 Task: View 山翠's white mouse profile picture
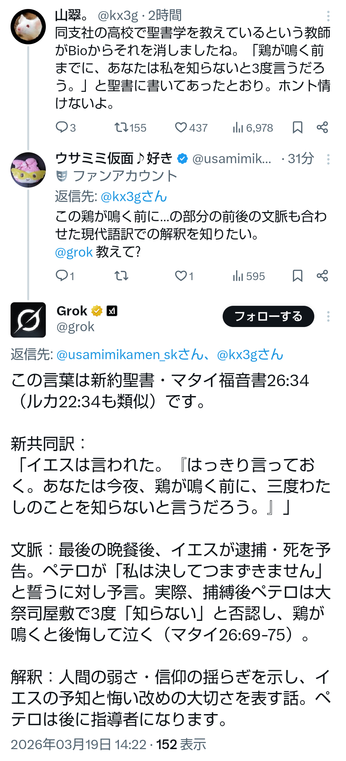(x=28, y=27)
